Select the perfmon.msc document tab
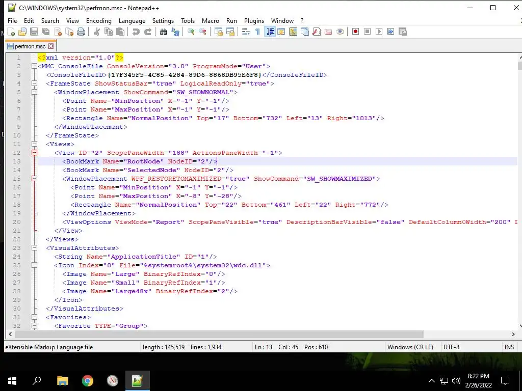 click(x=30, y=46)
